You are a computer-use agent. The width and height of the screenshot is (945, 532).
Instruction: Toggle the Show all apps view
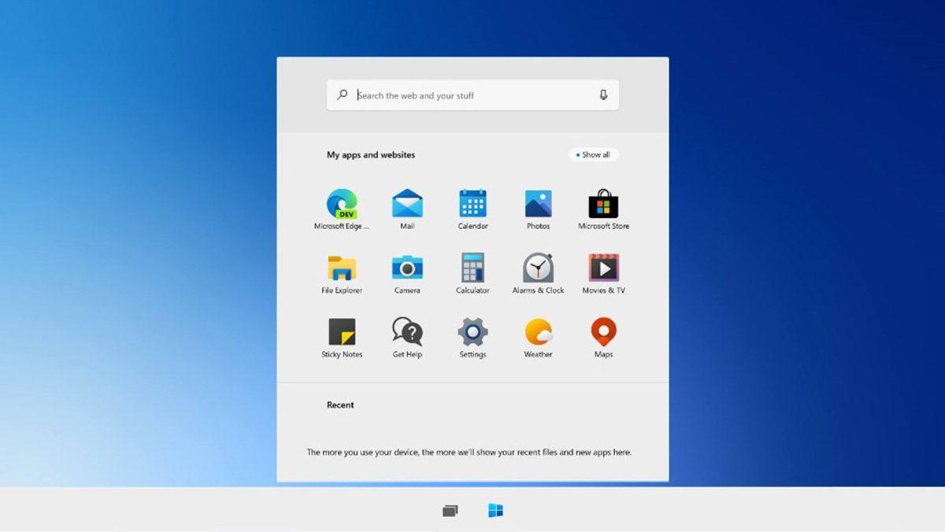click(x=594, y=154)
